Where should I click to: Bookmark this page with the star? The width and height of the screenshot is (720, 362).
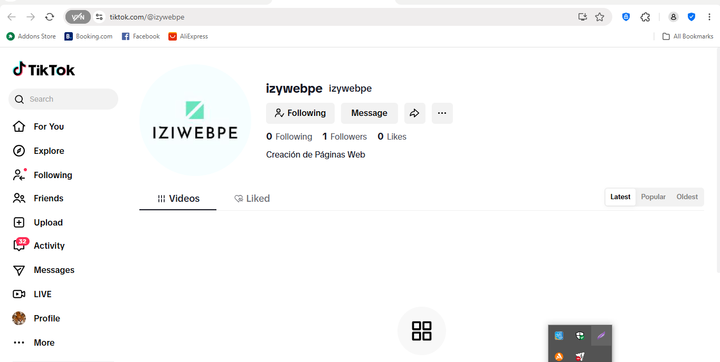pyautogui.click(x=600, y=17)
